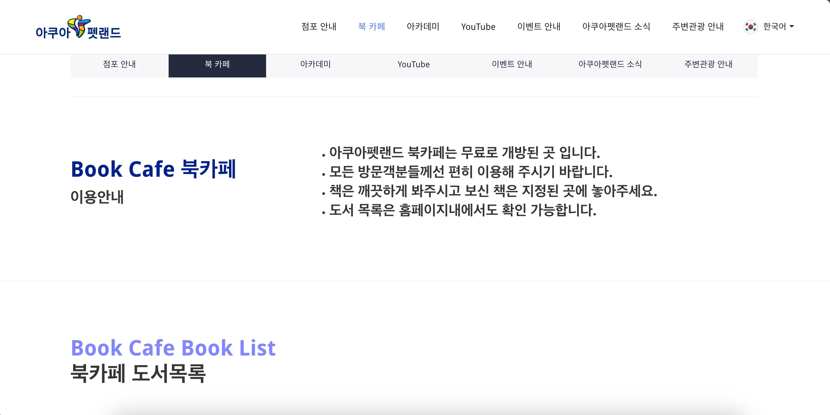
Task: Click the Book Cafe 북카페 heading
Action: (153, 169)
